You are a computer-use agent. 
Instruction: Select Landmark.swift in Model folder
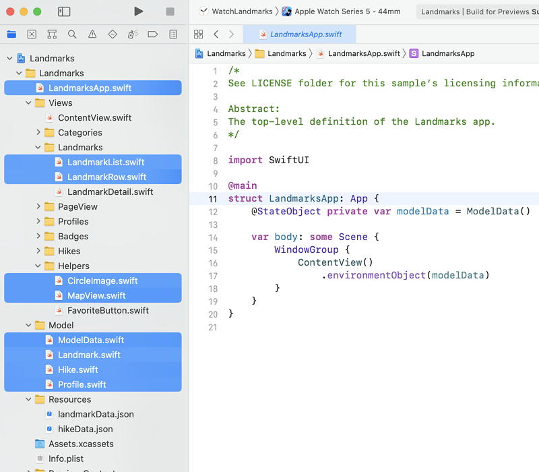click(x=93, y=355)
